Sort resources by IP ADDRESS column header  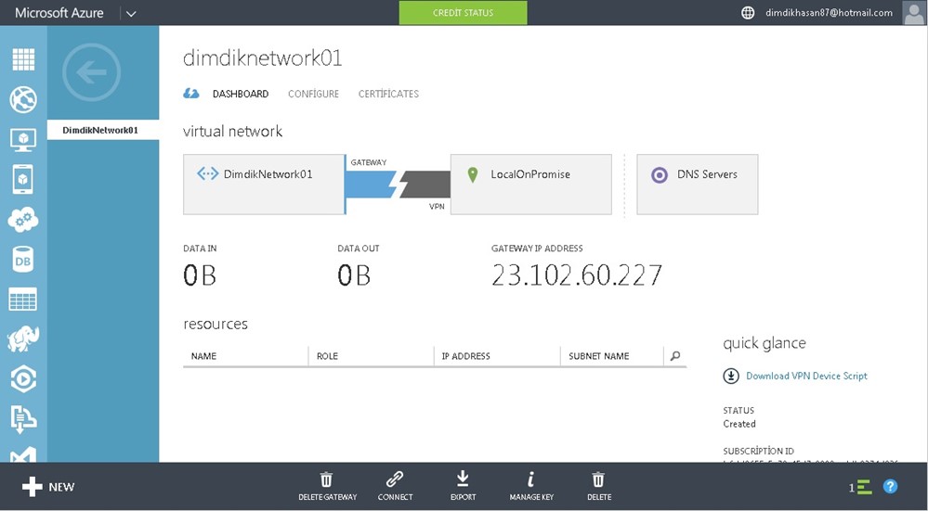(465, 355)
